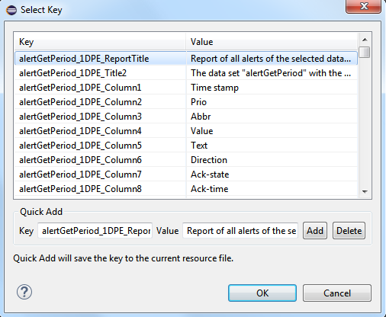The height and width of the screenshot is (317, 386).
Task: Click the Add button in Quick Add
Action: point(315,231)
